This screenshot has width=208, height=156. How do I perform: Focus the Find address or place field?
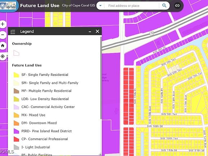pos(132,6)
